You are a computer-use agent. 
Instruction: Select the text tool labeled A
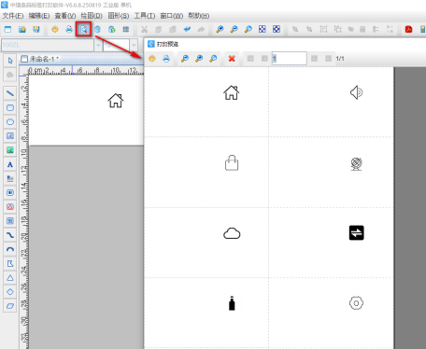(10, 164)
